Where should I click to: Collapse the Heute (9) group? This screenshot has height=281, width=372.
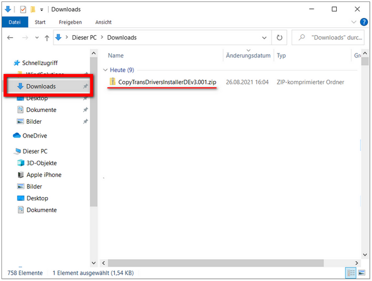point(105,70)
